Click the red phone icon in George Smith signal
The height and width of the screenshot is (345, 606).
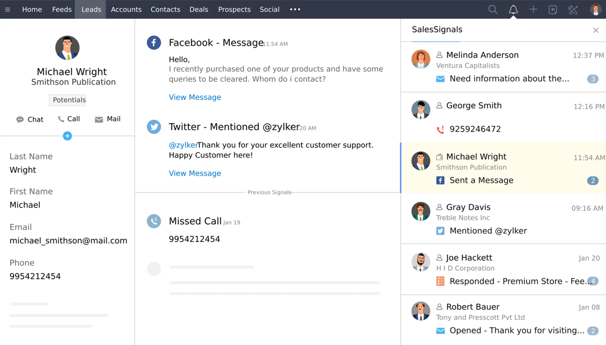click(x=440, y=129)
